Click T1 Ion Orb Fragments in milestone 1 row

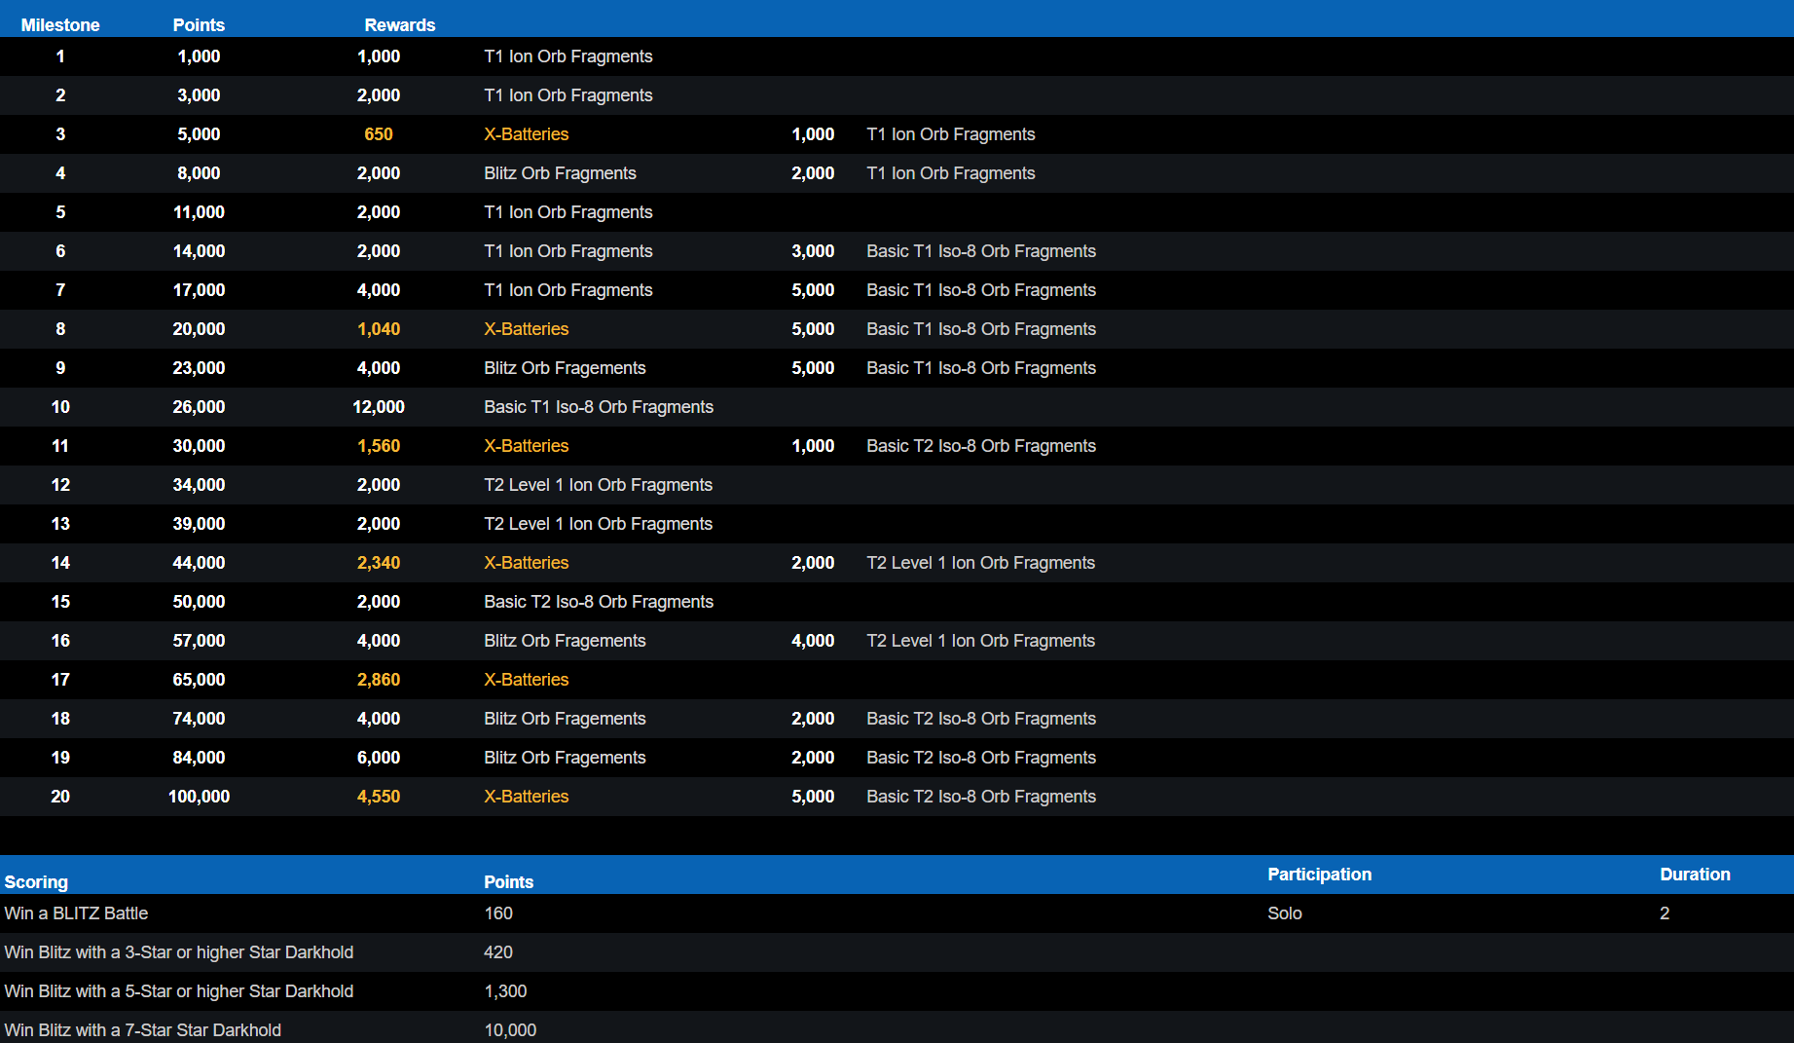568,56
